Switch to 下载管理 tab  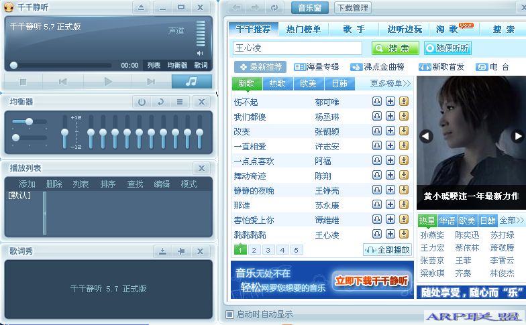[353, 7]
